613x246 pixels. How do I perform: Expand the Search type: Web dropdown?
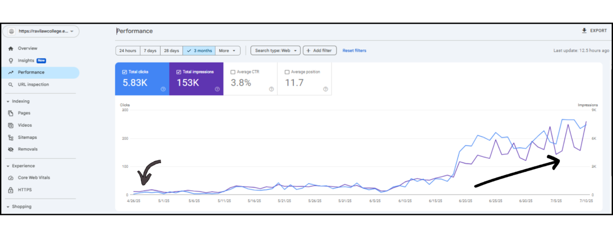point(275,51)
